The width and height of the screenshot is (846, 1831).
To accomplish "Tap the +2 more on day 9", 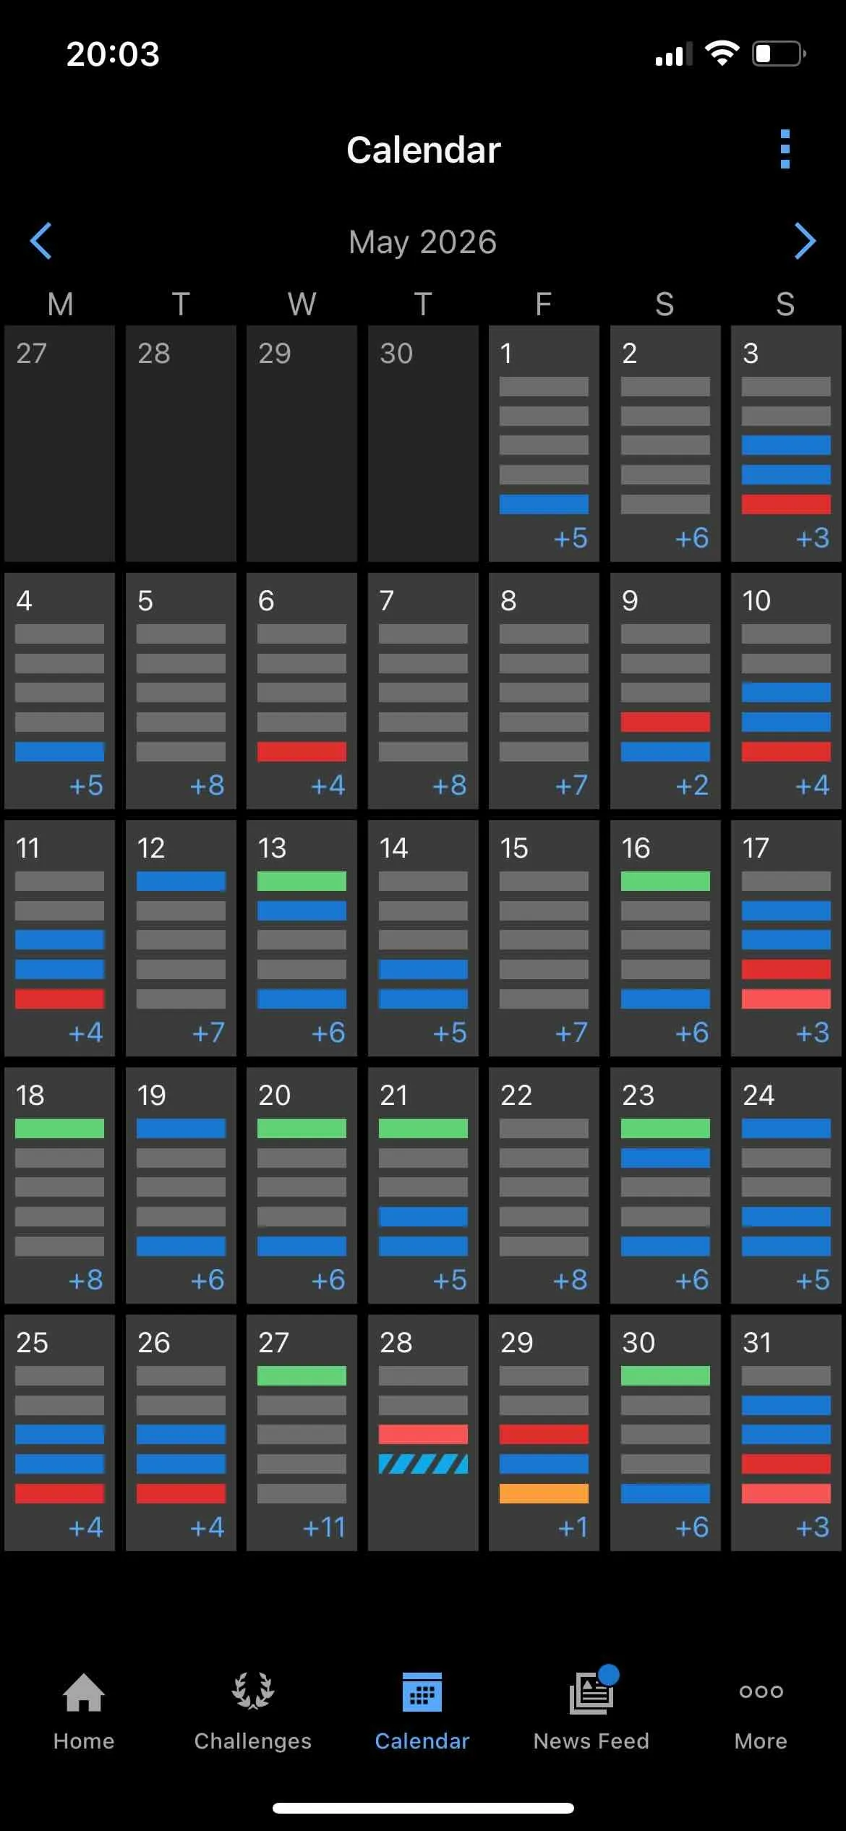I will (692, 785).
